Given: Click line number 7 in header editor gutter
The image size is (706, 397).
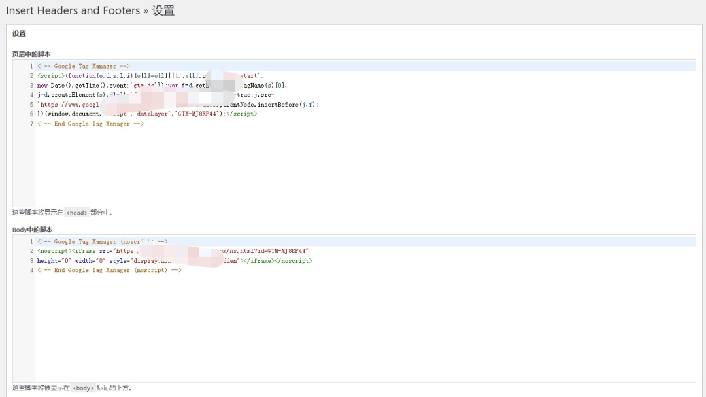Looking at the screenshot, I should click(31, 124).
